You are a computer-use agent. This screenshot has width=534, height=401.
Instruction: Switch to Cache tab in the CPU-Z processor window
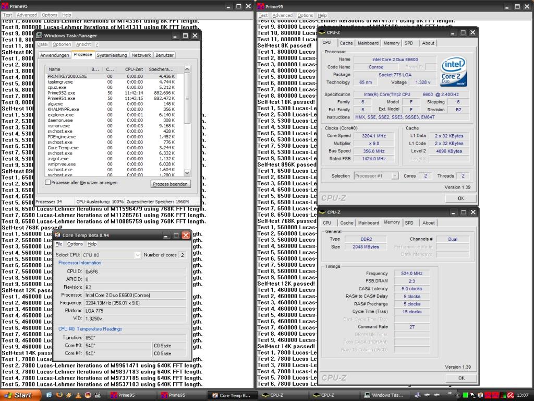point(346,43)
